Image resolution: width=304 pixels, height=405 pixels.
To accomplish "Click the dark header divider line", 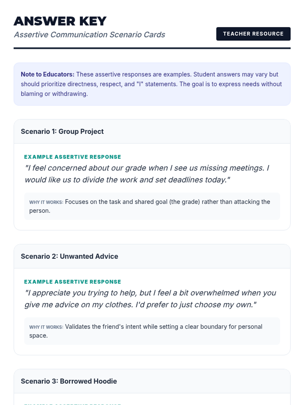I will (x=152, y=48).
